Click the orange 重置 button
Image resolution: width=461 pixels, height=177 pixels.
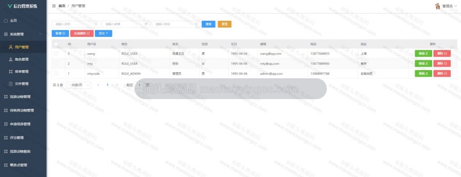[x=225, y=24]
